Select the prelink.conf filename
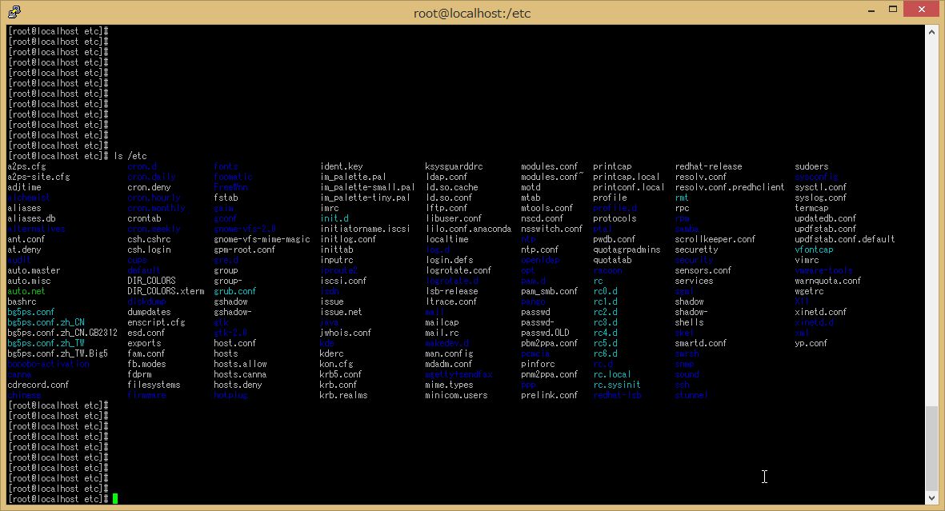Viewport: 945px width, 511px height. click(549, 395)
